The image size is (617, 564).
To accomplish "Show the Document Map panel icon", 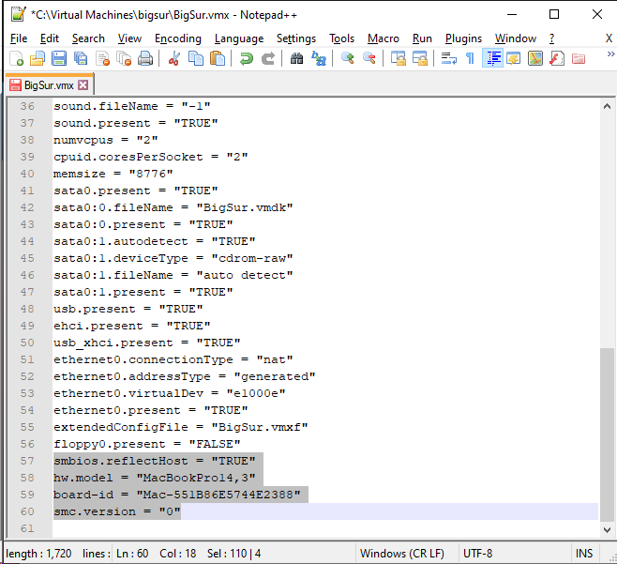I will 535,59.
